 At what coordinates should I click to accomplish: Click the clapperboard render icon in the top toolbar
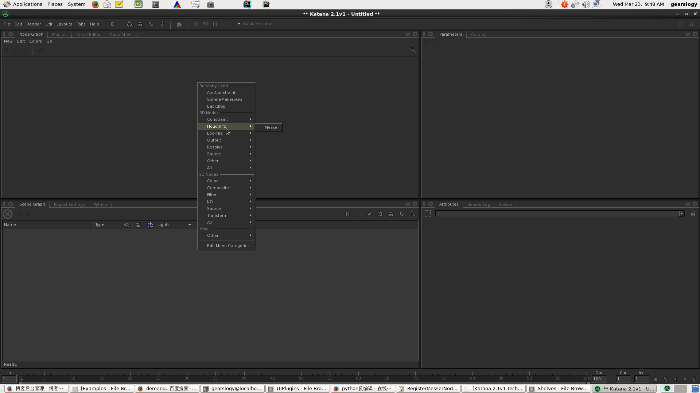pos(140,24)
